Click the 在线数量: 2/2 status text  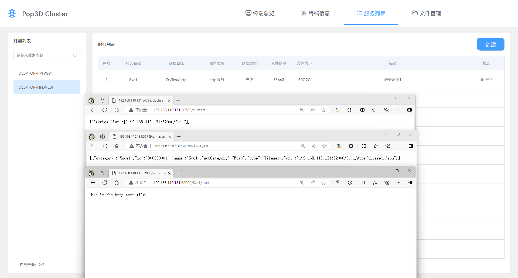click(x=32, y=265)
